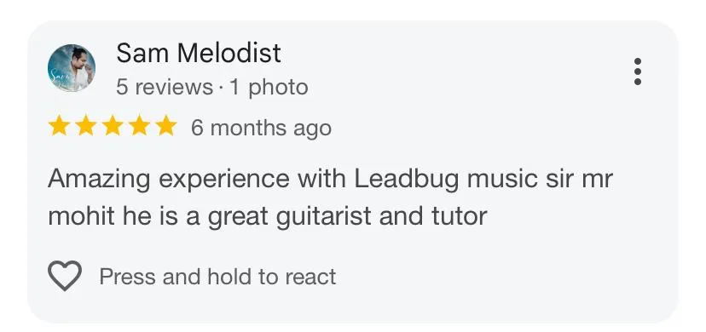Screen dimensions: 706x332
Task: Click the third rating star
Action: pyautogui.click(x=113, y=125)
